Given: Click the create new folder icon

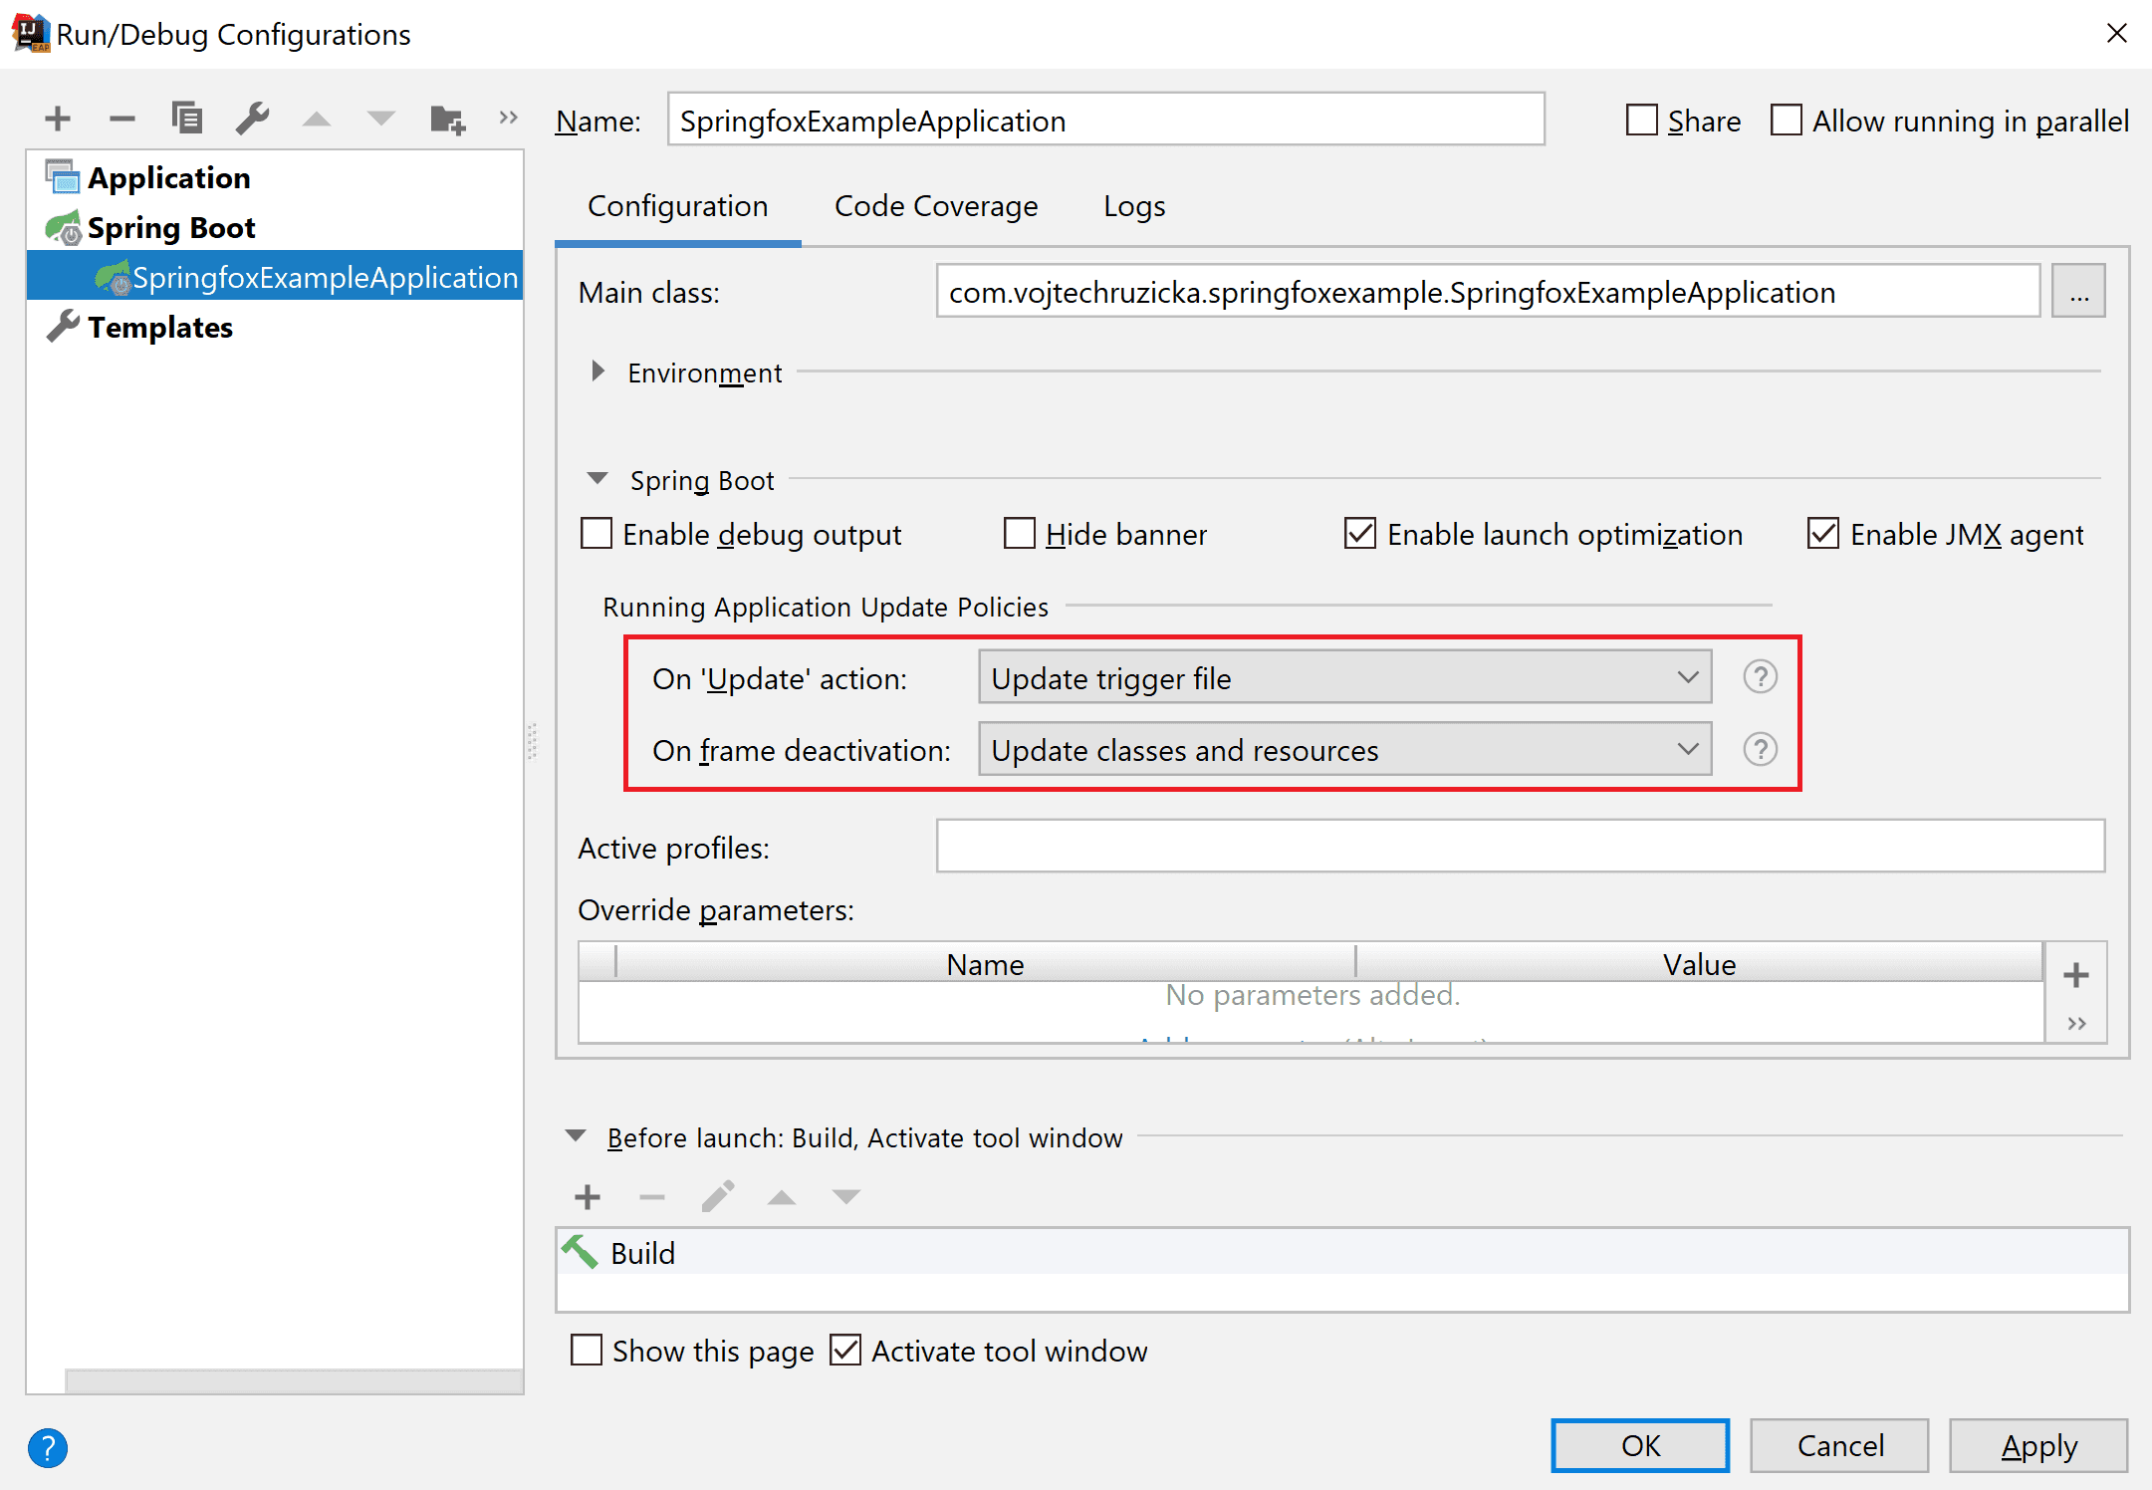Looking at the screenshot, I should (x=447, y=120).
